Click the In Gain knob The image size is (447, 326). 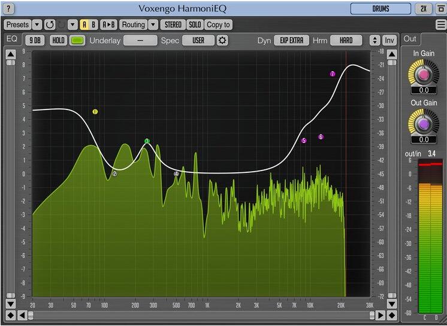coord(424,74)
